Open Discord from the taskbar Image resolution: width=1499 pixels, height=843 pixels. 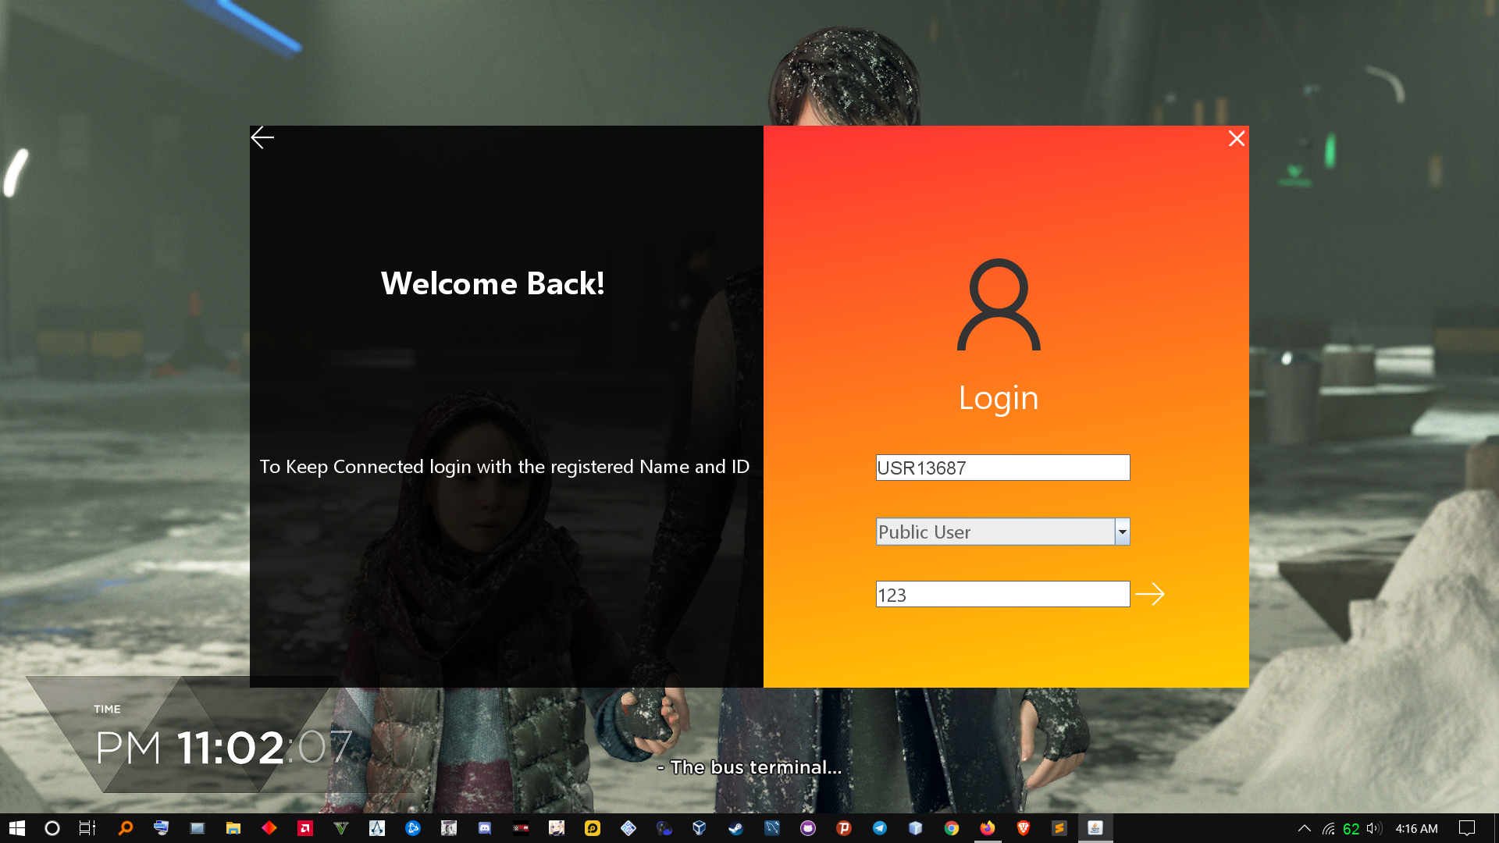485,828
